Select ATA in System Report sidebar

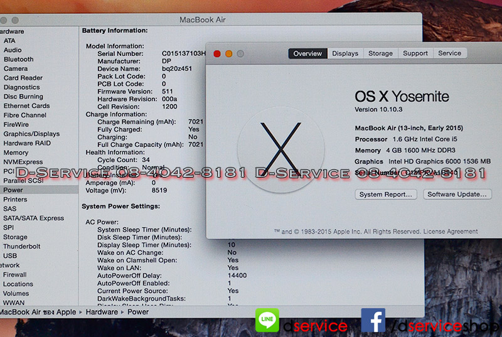pyautogui.click(x=9, y=41)
